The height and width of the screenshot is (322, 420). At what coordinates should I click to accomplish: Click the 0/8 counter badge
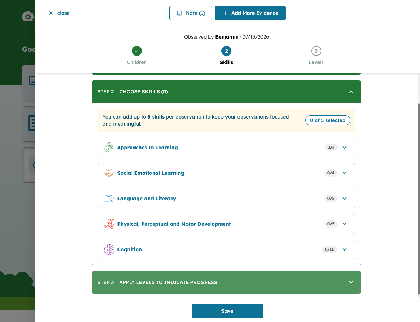pyautogui.click(x=331, y=199)
